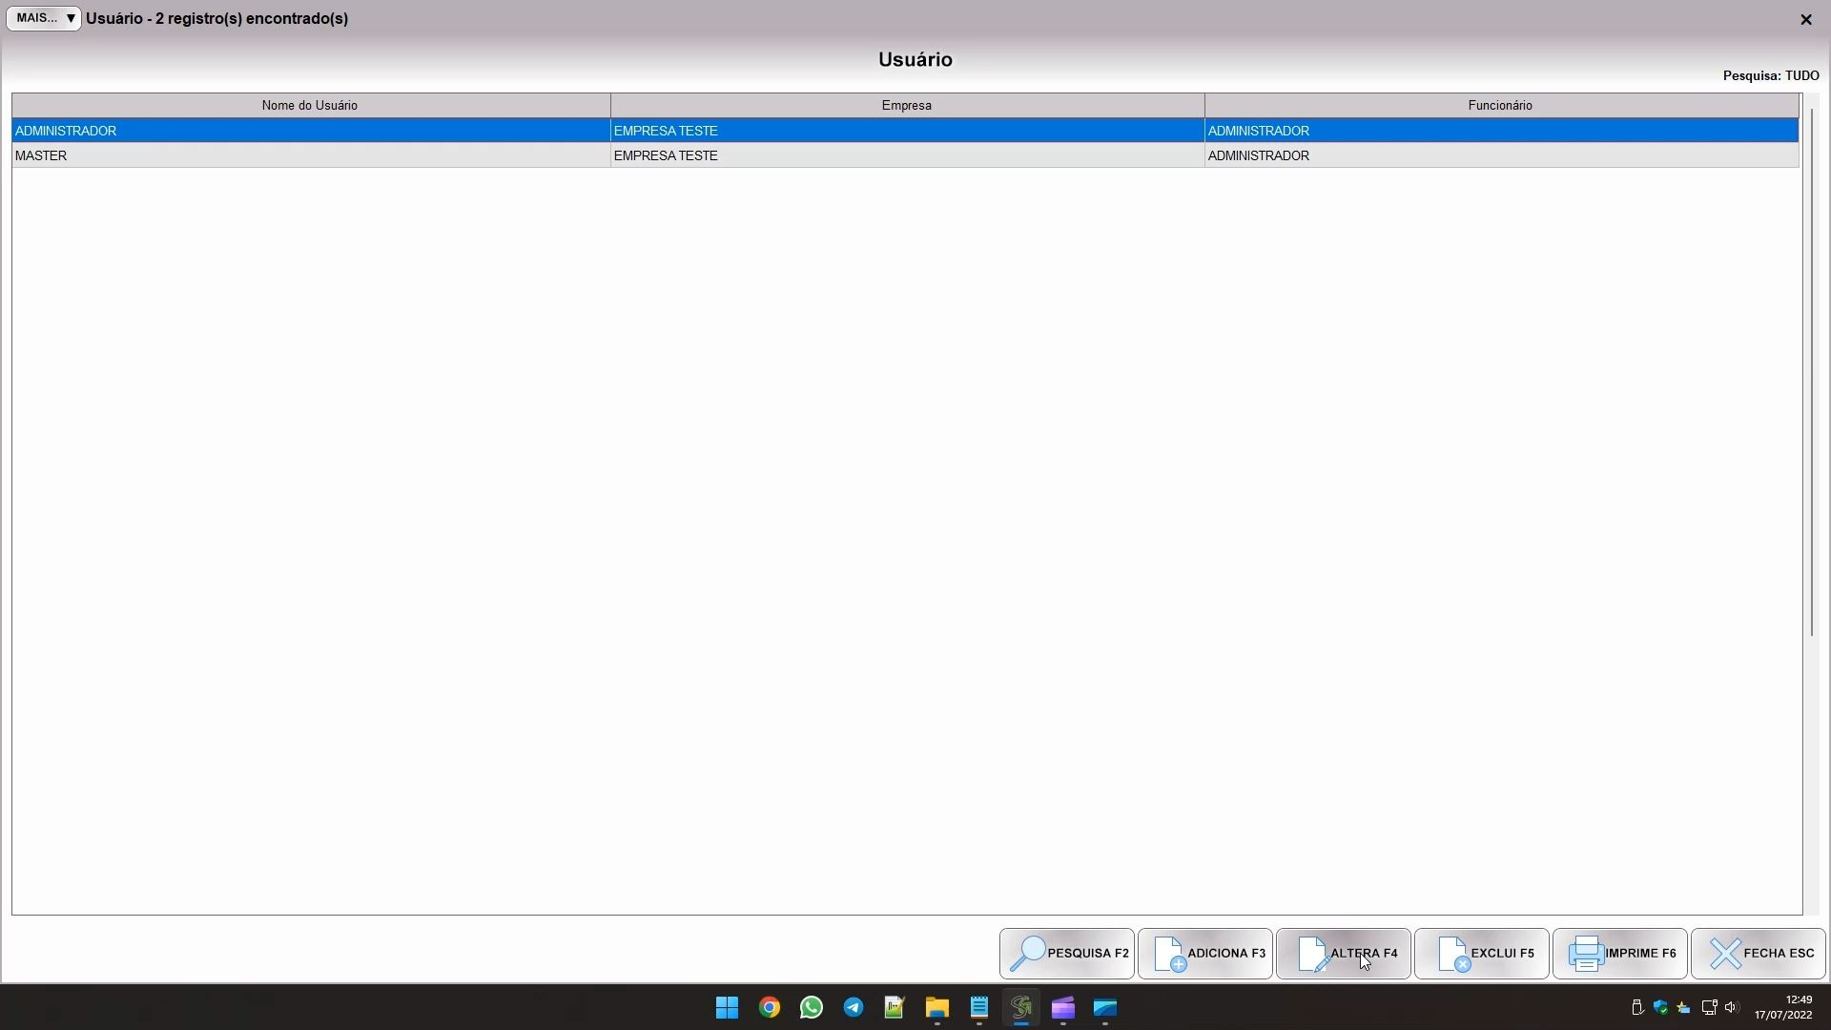Close the Usuário window with X
1831x1030 pixels.
click(x=1805, y=19)
